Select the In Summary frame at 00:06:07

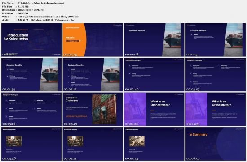pos(216,144)
